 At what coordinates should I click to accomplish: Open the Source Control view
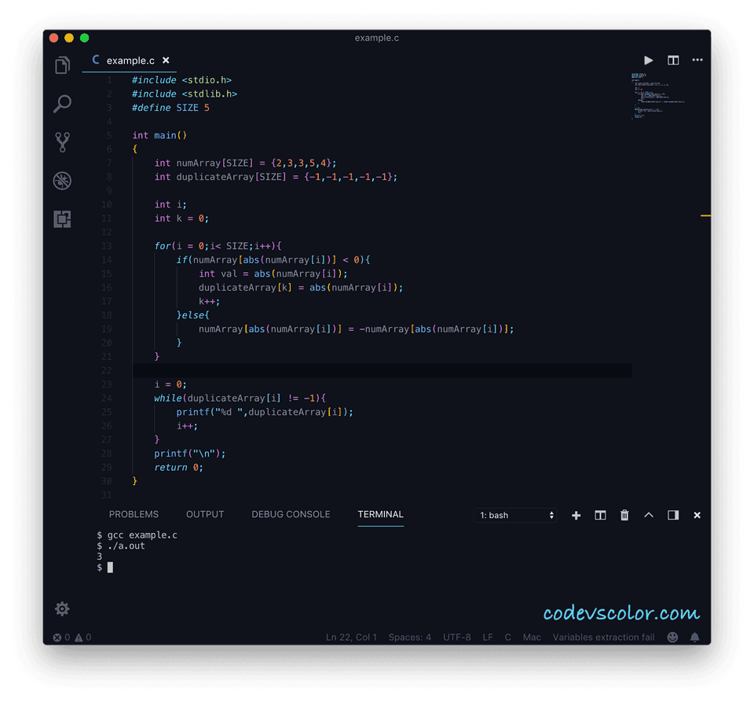point(62,142)
